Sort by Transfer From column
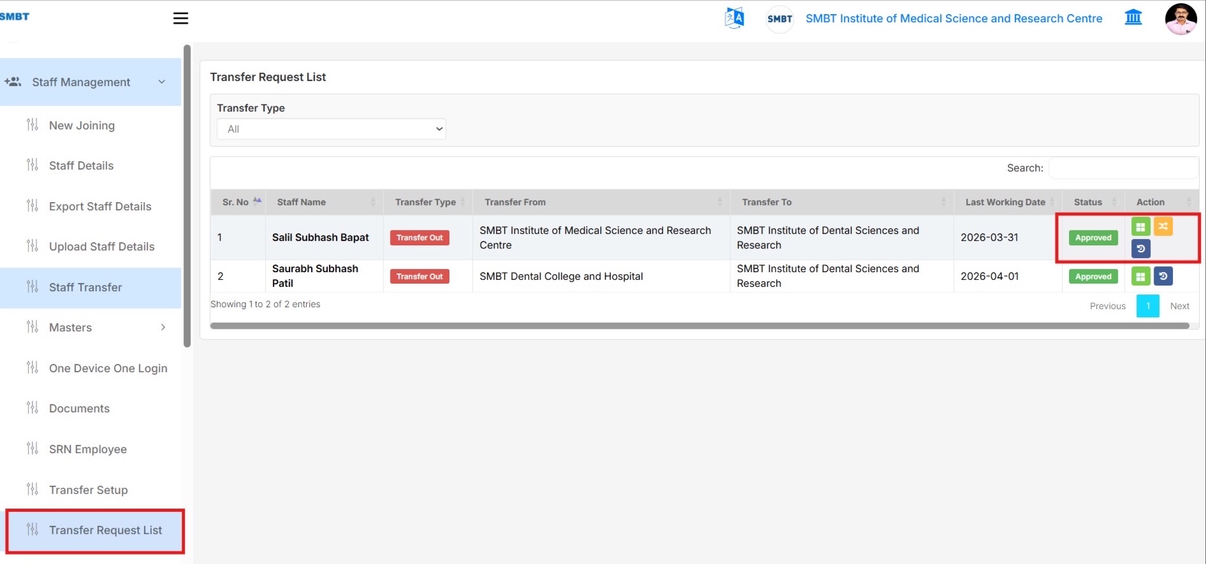 pyautogui.click(x=601, y=202)
